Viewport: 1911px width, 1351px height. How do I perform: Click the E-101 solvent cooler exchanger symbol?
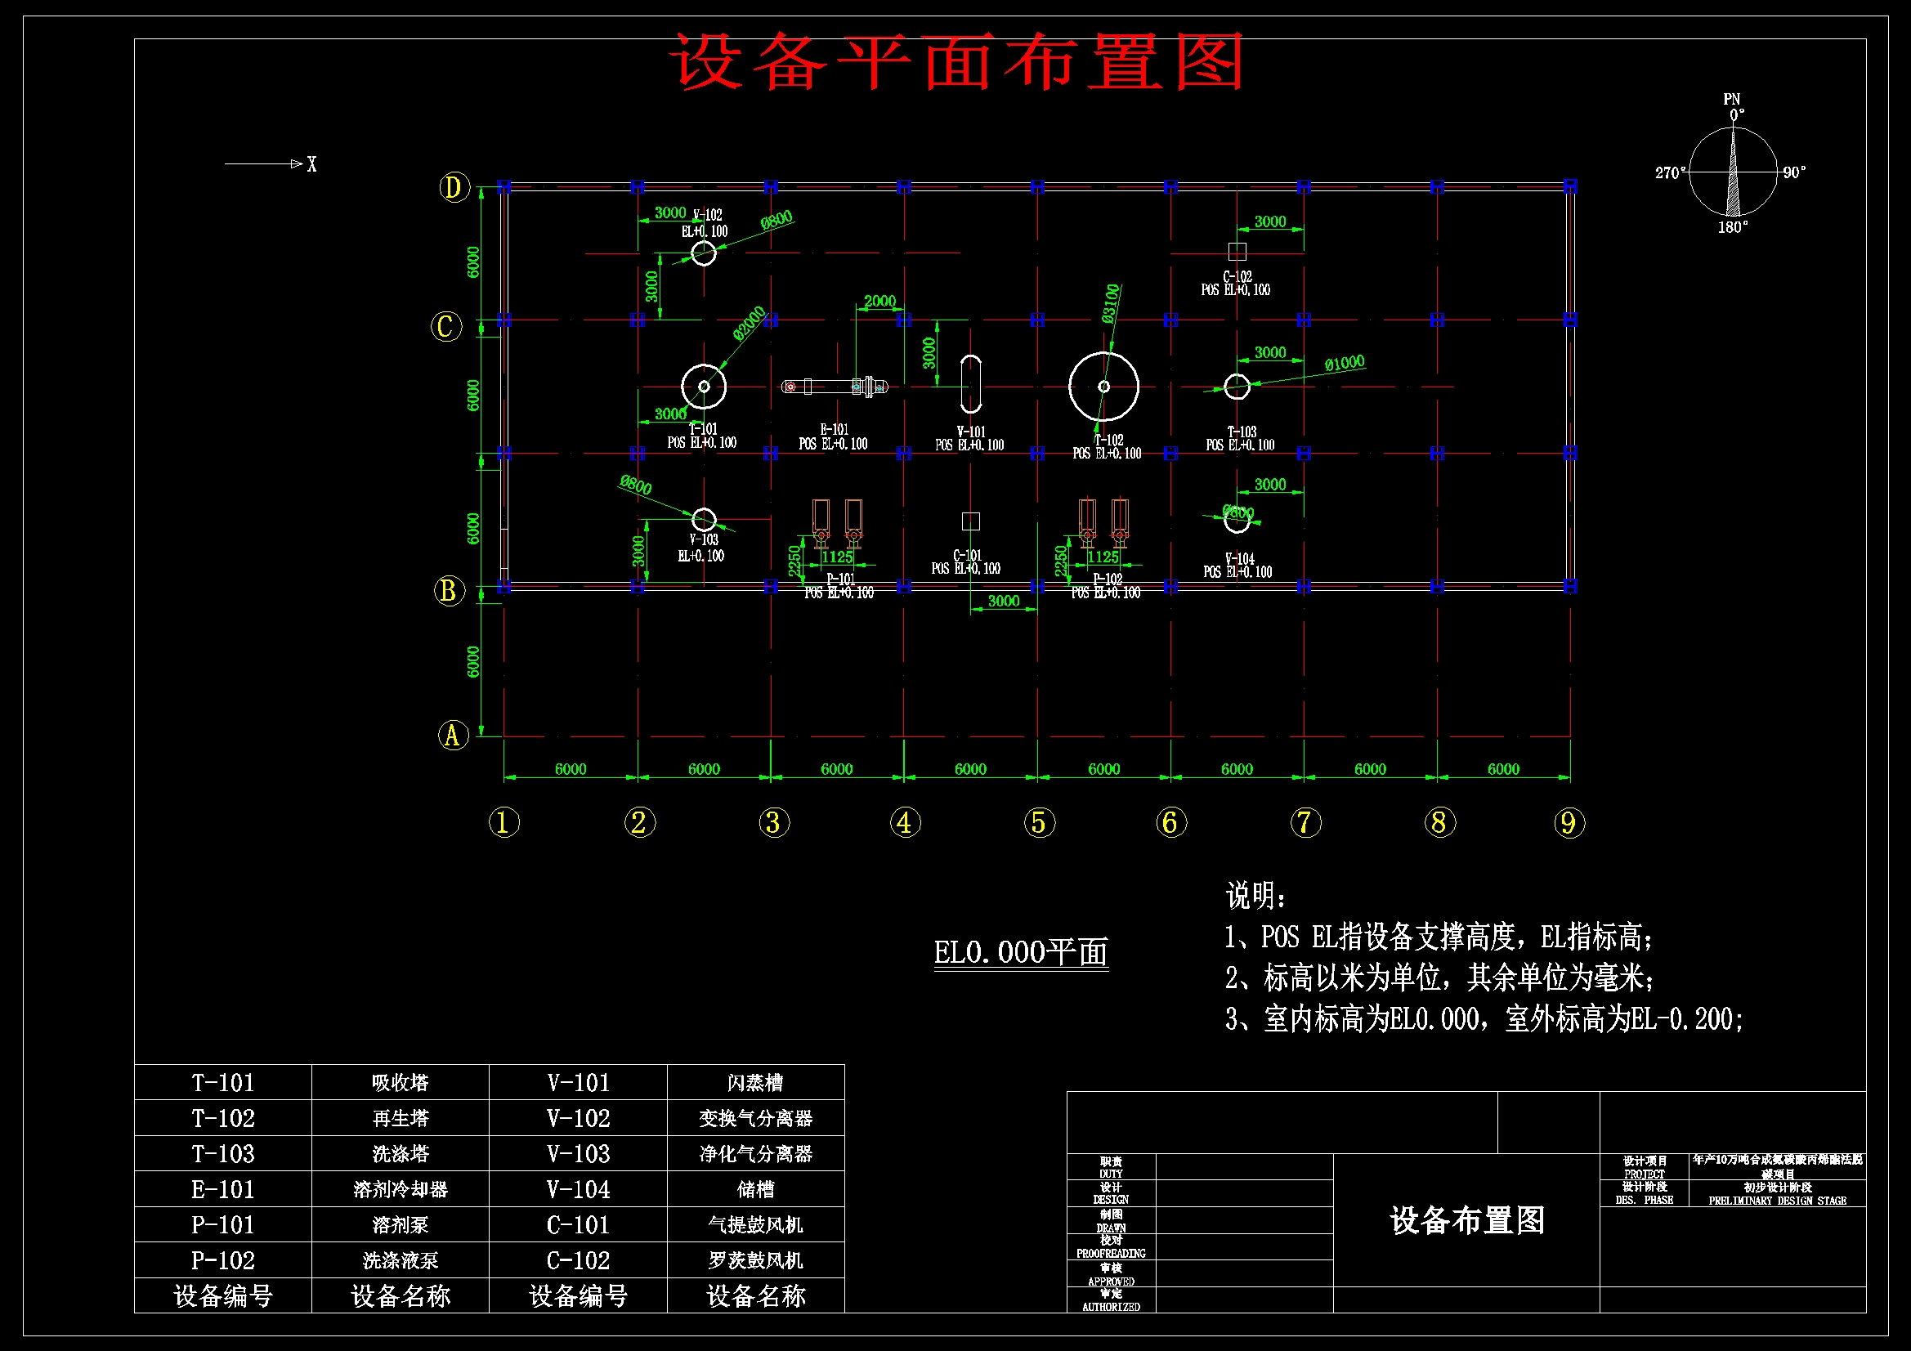[x=832, y=386]
